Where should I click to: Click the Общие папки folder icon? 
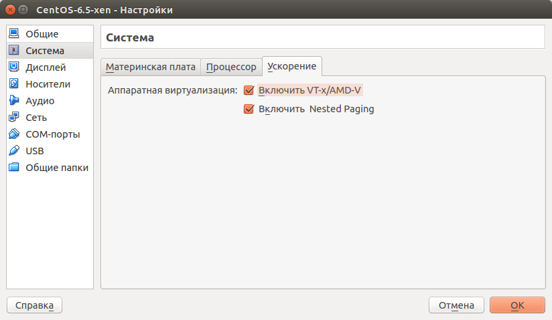click(x=14, y=167)
